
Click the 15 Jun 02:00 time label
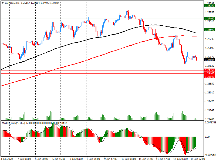tap(198, 159)
